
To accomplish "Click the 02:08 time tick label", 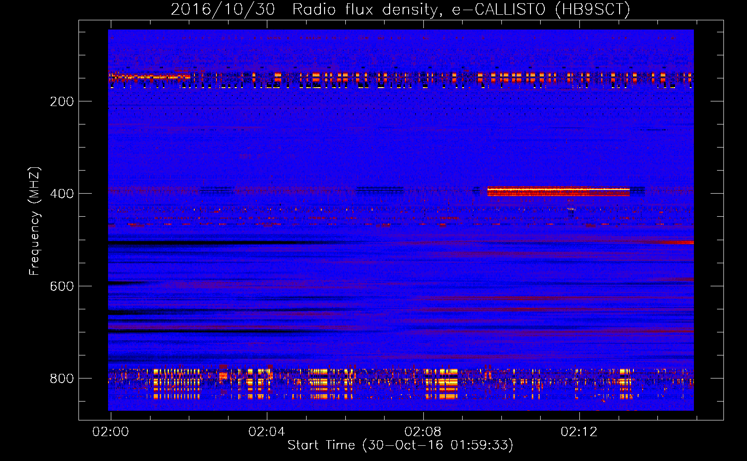I will click(423, 431).
